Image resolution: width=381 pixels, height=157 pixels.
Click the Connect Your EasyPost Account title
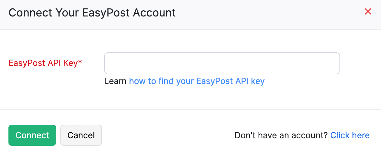tap(92, 13)
